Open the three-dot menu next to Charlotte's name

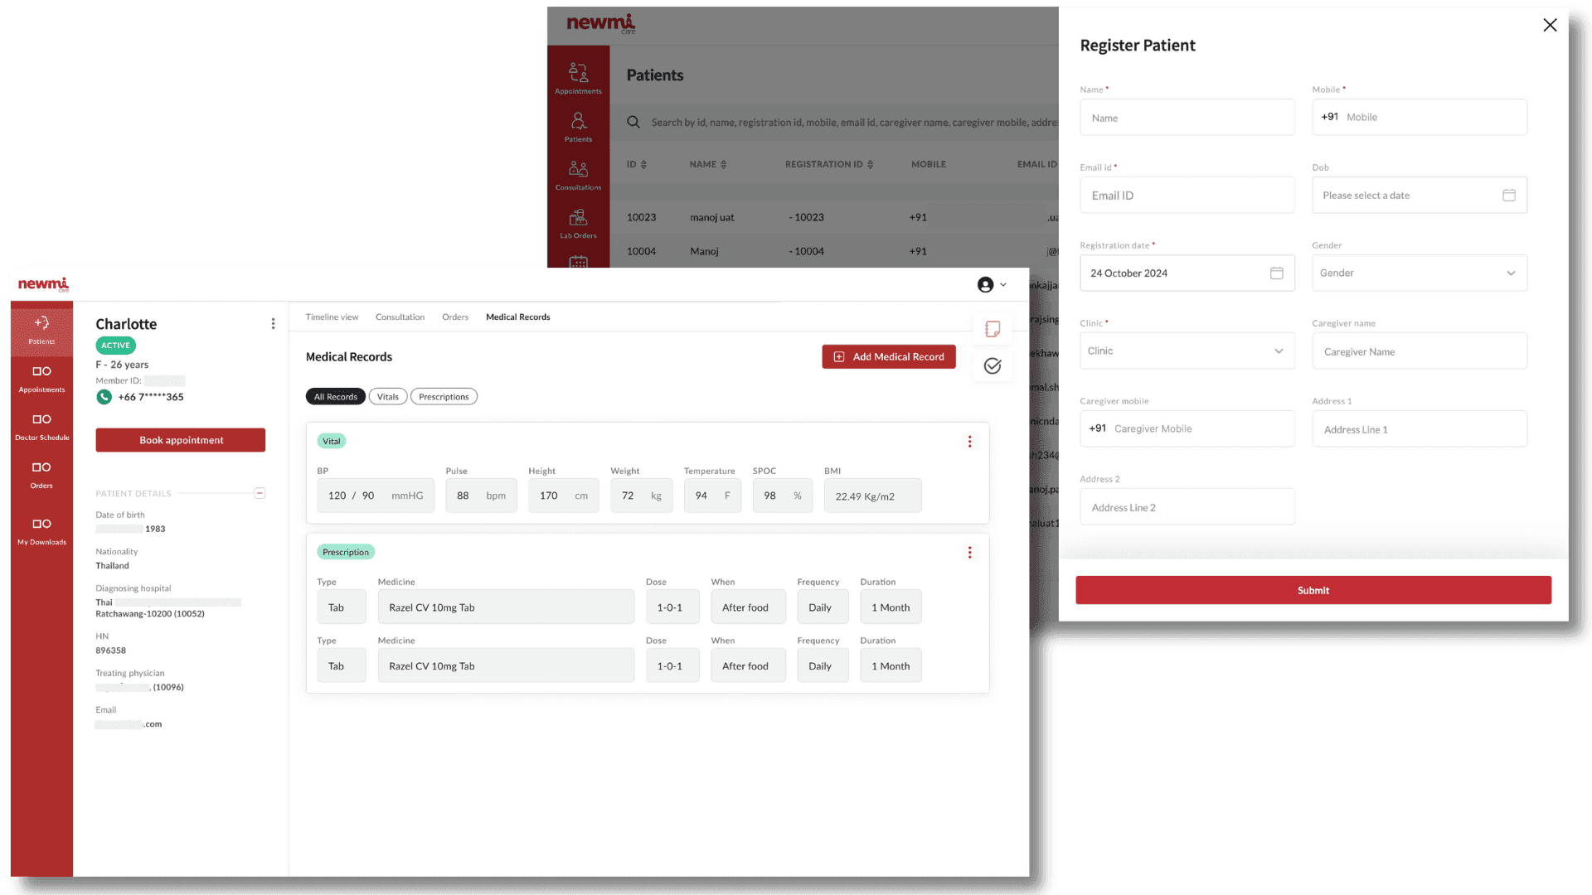273,323
